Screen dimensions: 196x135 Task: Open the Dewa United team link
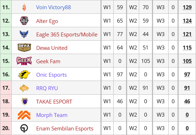52,48
